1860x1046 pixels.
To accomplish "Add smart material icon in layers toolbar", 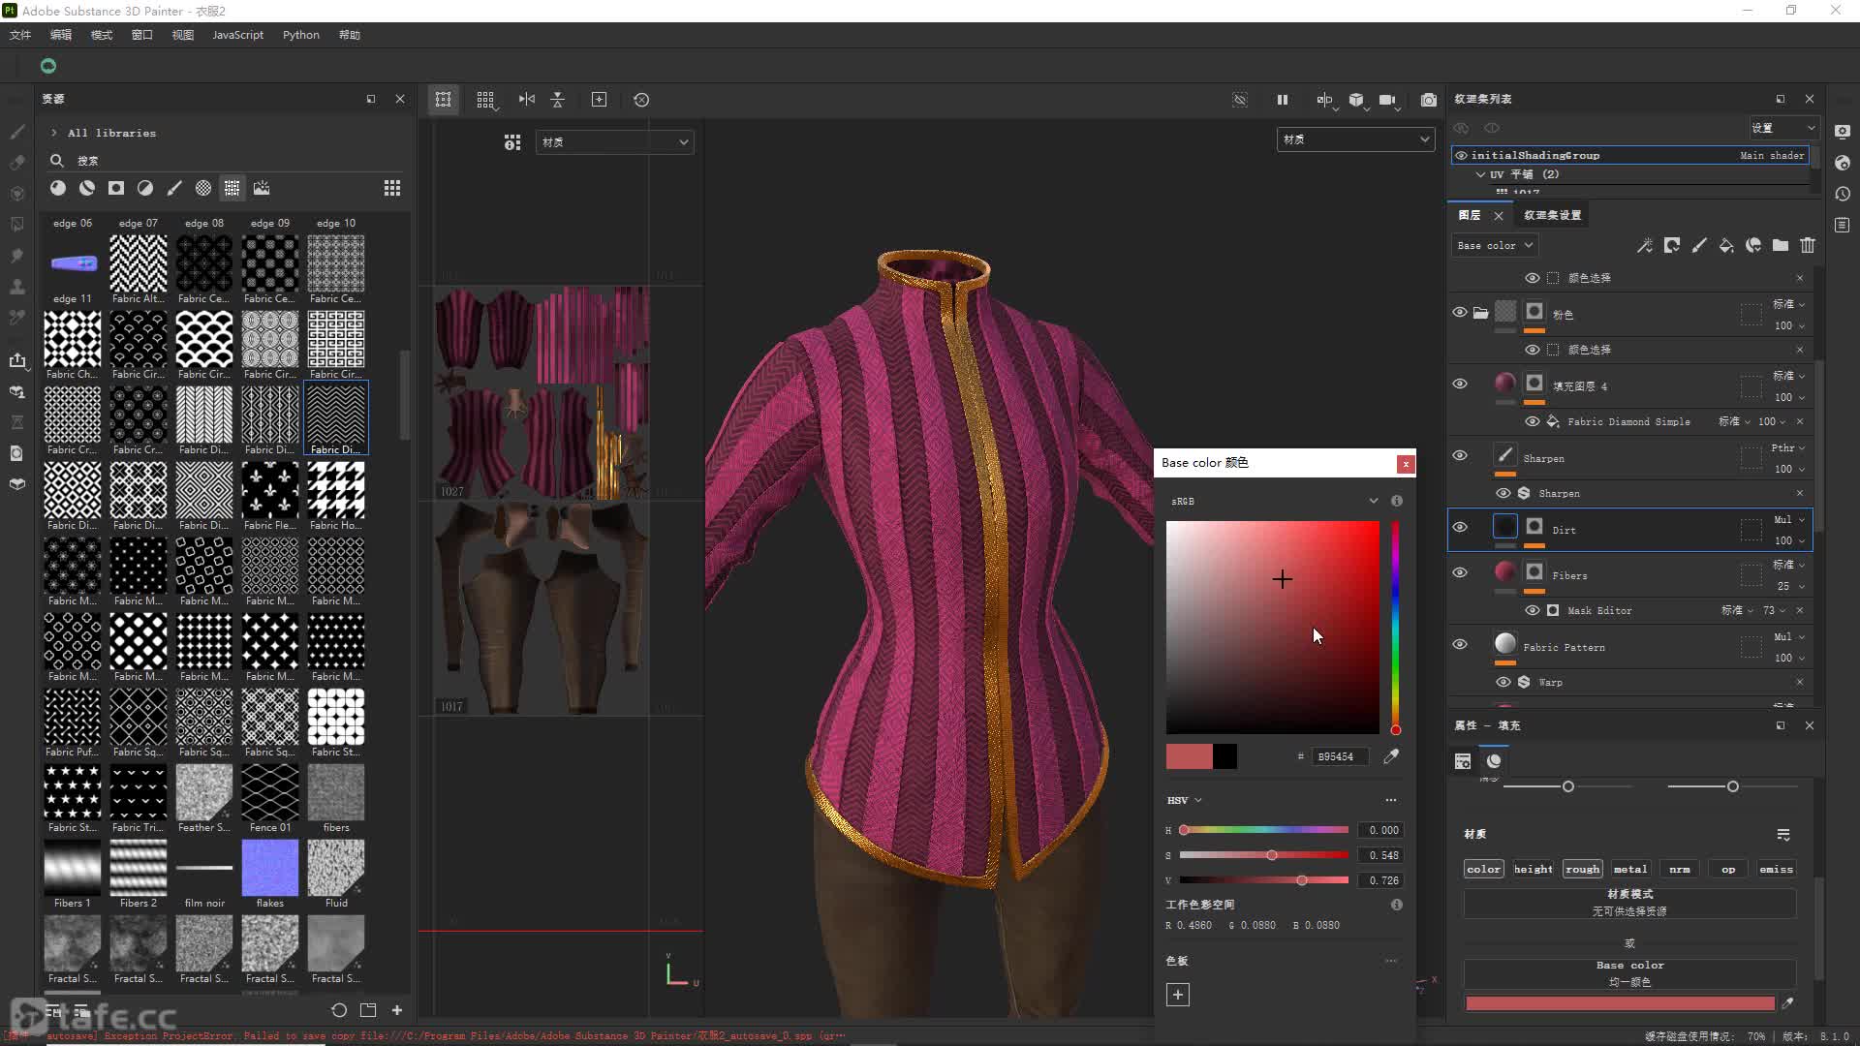I will pos(1753,245).
